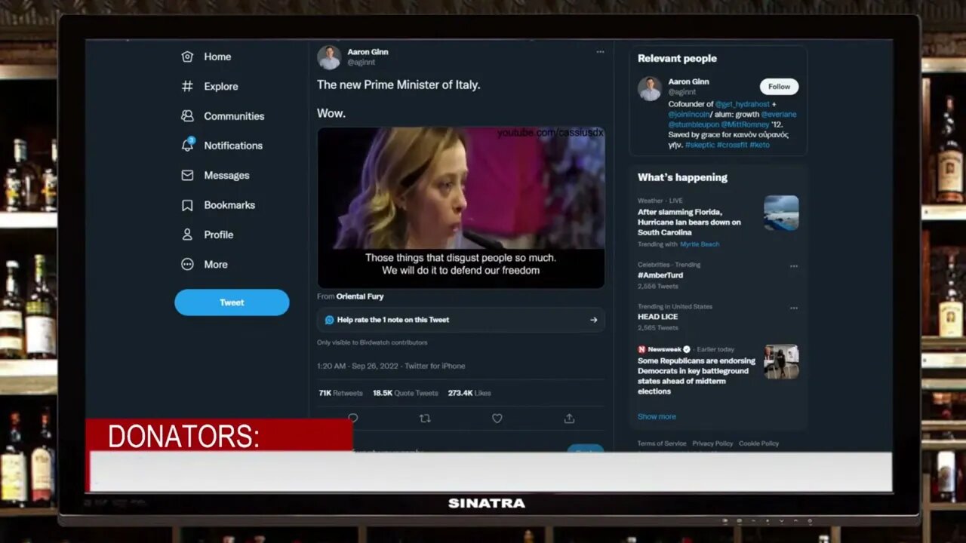
Task: Open the #keto hashtag link
Action: [759, 145]
